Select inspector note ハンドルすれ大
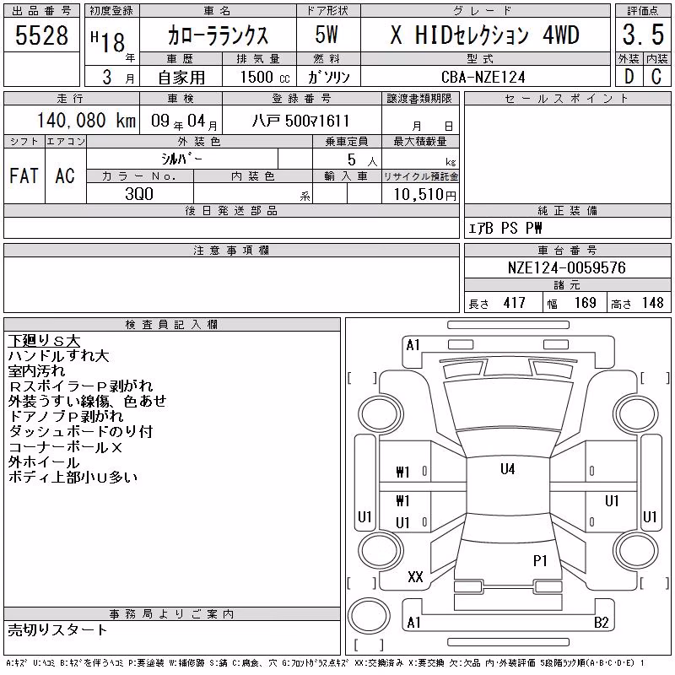 (x=59, y=356)
